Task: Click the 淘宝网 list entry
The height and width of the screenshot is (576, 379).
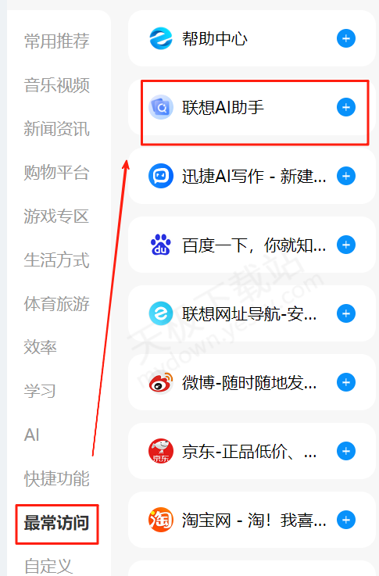Action: coord(252,520)
